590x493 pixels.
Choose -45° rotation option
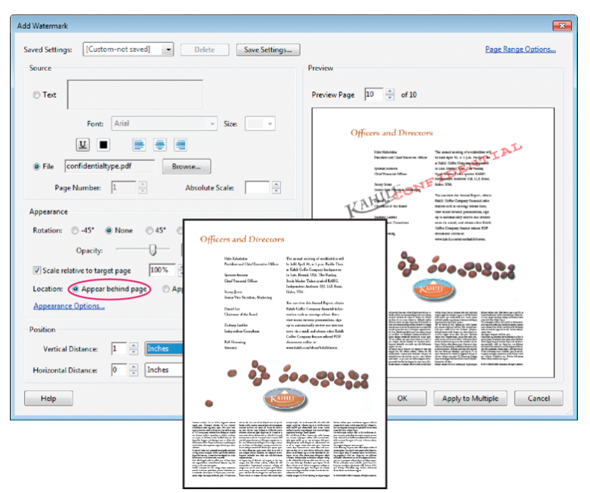pos(75,230)
